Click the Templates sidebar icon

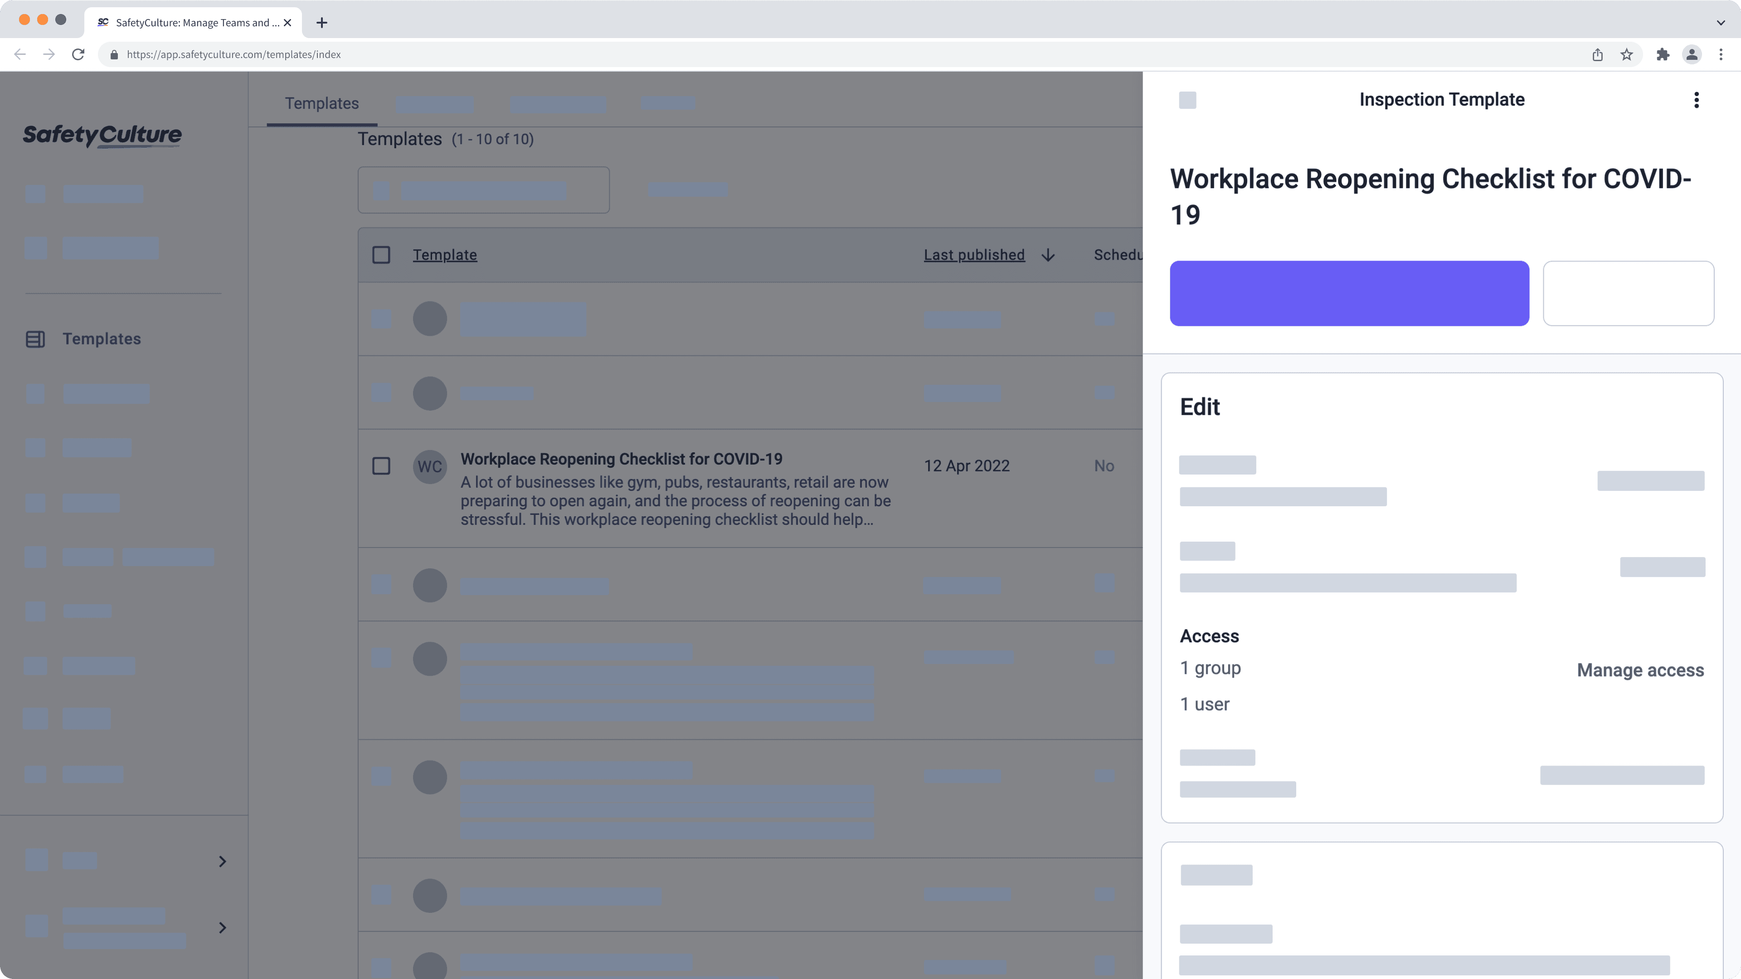[35, 339]
